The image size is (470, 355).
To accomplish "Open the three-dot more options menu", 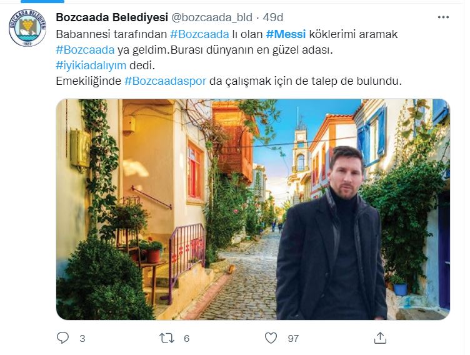I will click(x=443, y=17).
